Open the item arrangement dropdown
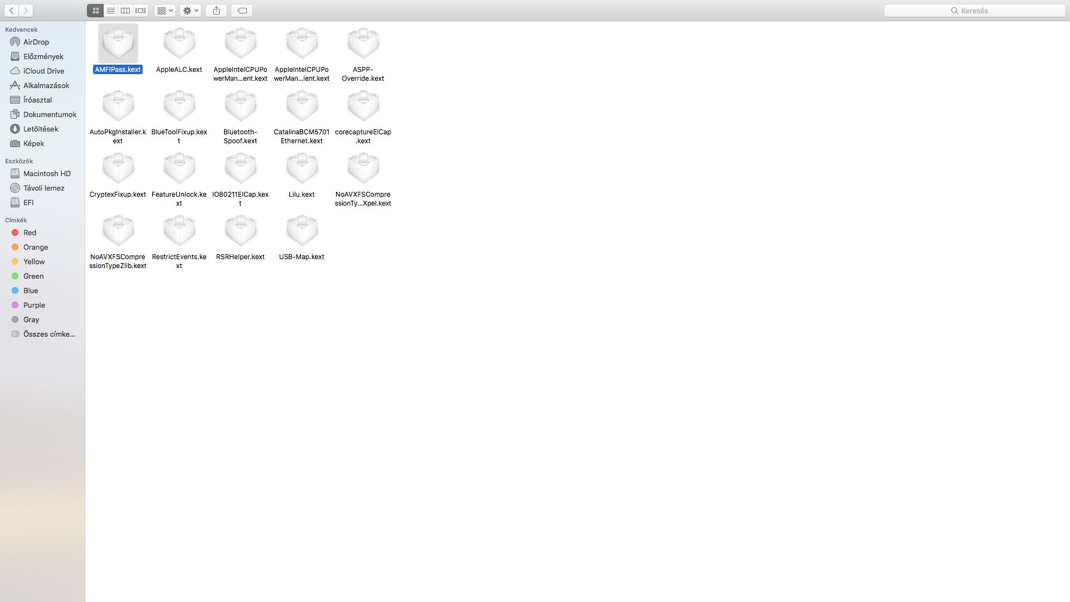Screen dimensions: 1070x602 pyautogui.click(x=165, y=11)
